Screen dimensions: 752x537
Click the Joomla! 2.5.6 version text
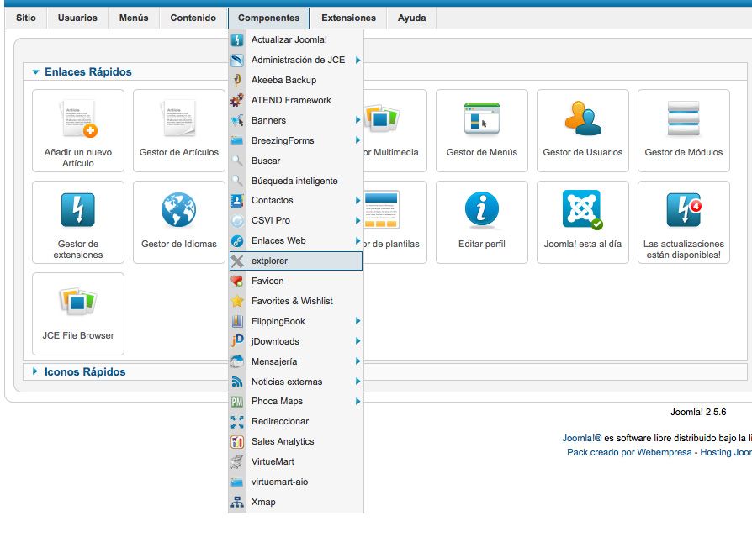click(x=698, y=412)
